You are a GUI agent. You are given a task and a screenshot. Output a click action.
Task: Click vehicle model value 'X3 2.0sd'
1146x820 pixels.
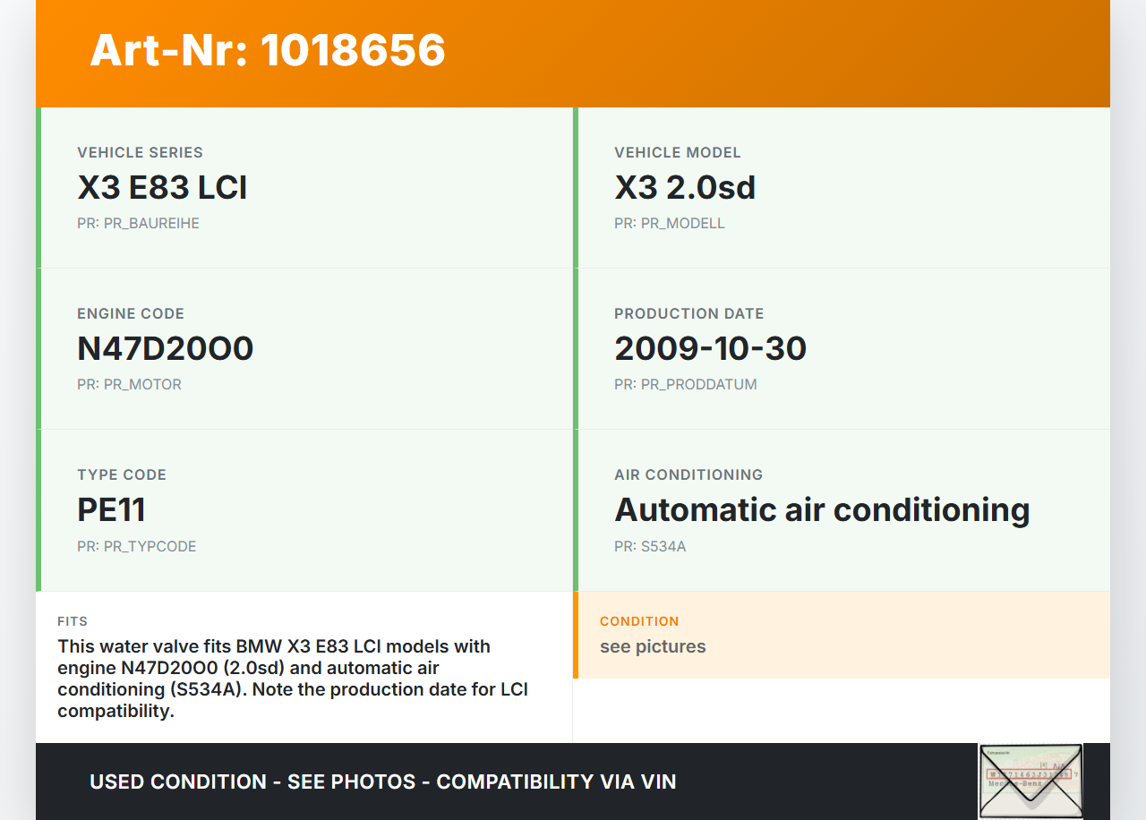coord(685,187)
